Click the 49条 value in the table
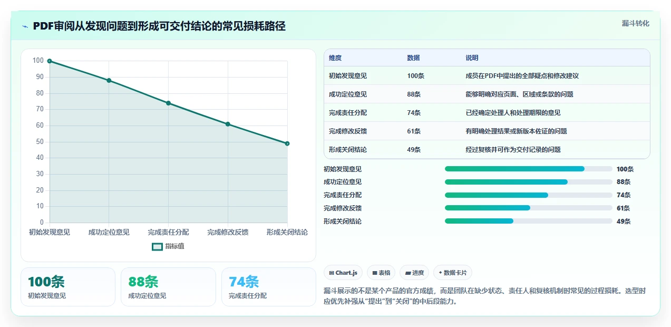Viewport: 671px width, 327px height. (414, 150)
